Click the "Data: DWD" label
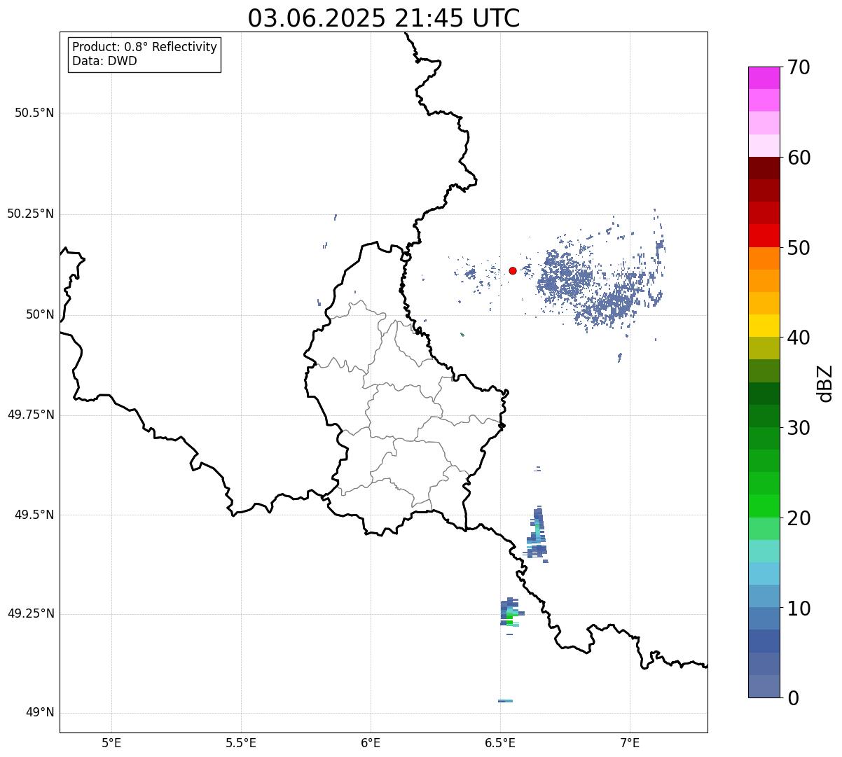842x757 pixels. pos(104,61)
